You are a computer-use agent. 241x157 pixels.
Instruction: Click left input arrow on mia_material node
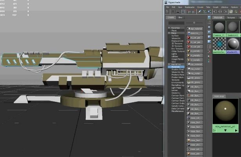[214, 131]
